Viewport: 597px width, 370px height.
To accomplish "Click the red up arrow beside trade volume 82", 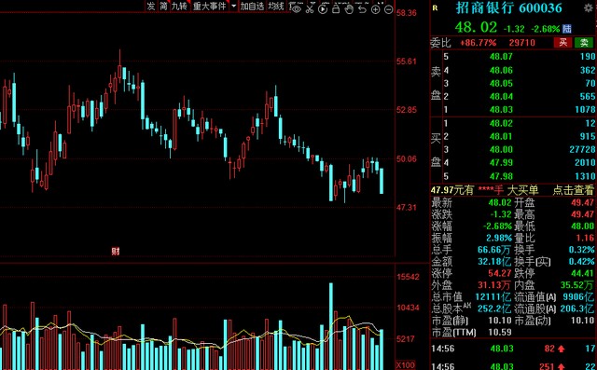I will tap(562, 349).
